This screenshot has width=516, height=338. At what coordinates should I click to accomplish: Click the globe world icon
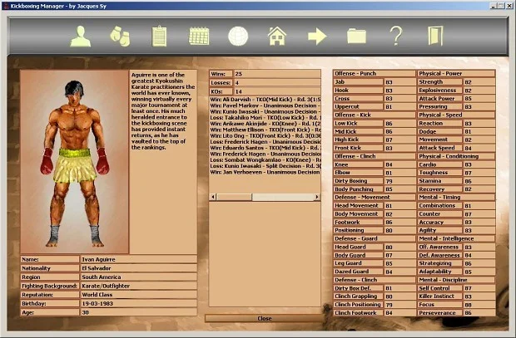pyautogui.click(x=238, y=37)
